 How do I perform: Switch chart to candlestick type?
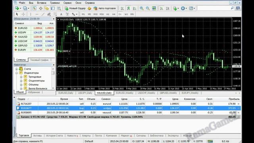point(129,8)
